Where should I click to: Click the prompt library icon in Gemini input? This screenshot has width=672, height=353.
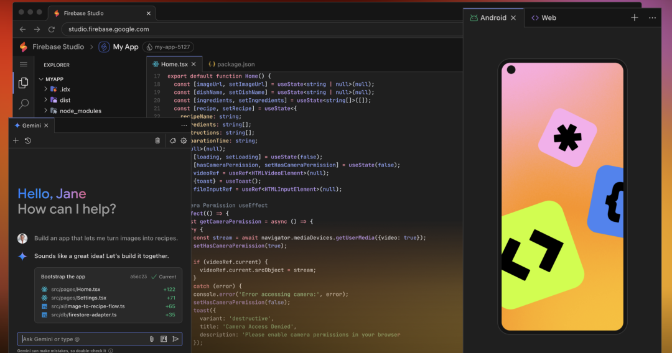click(x=164, y=339)
